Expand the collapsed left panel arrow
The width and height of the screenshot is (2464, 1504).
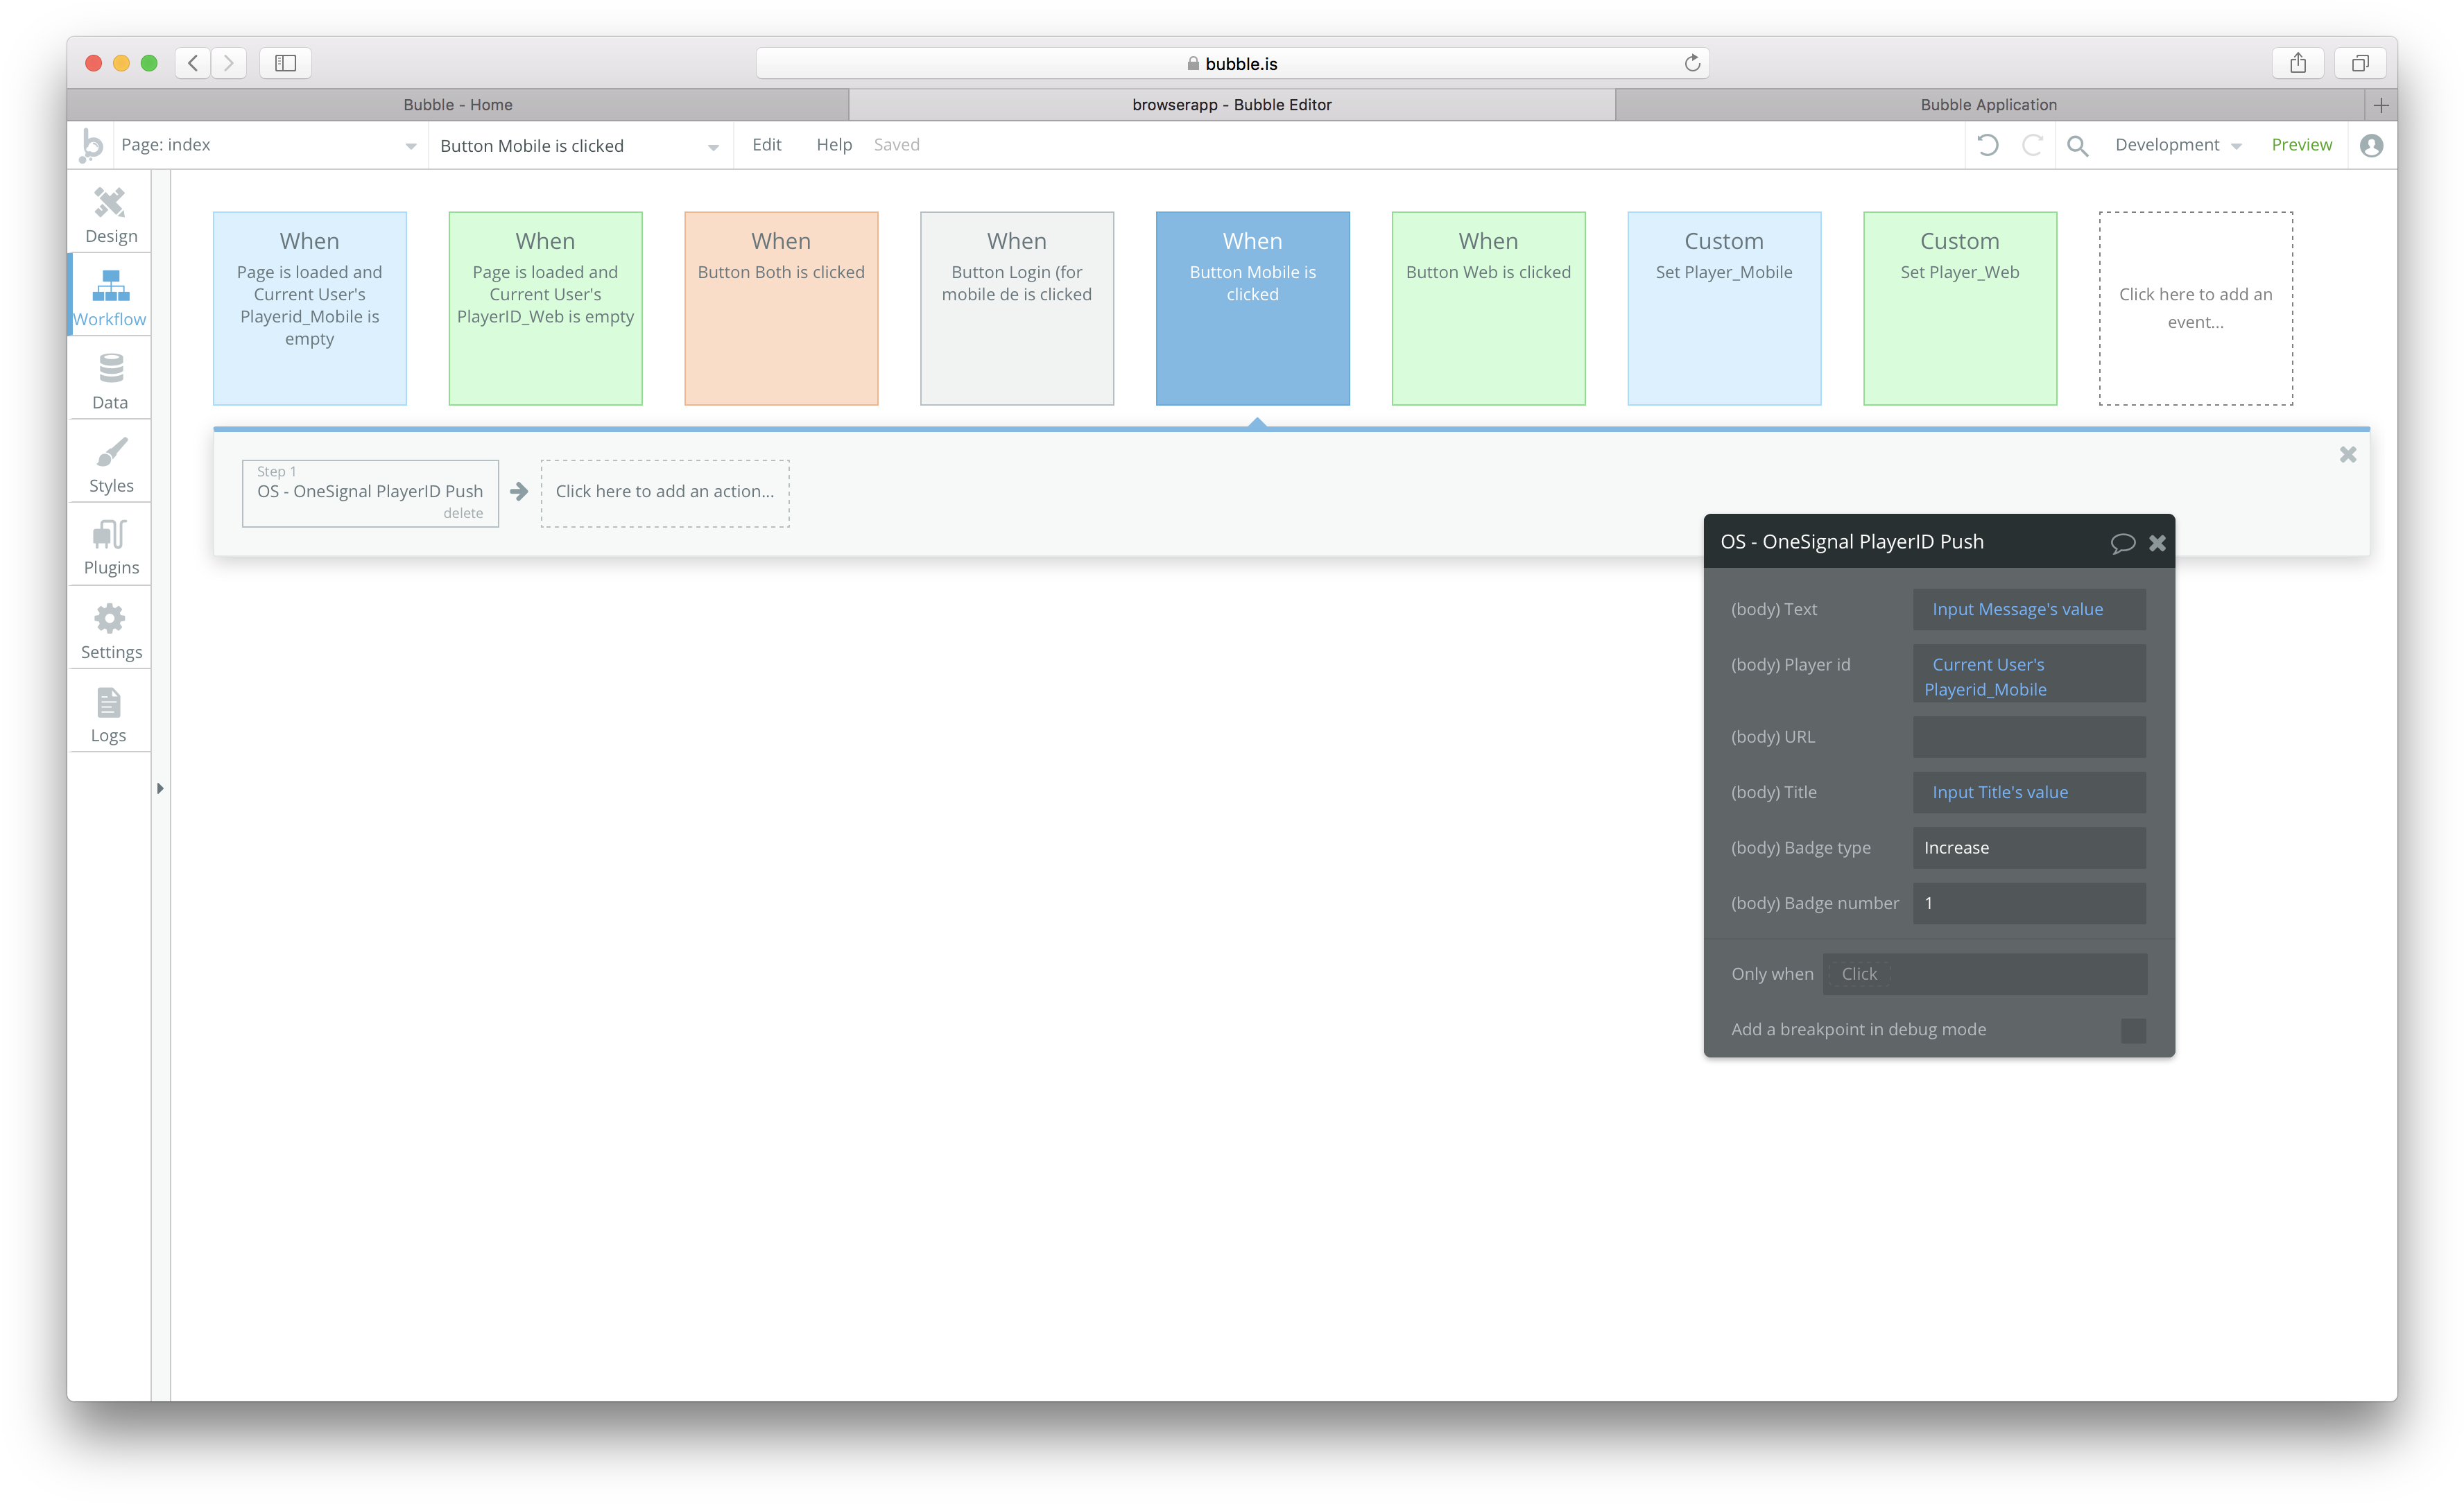160,788
